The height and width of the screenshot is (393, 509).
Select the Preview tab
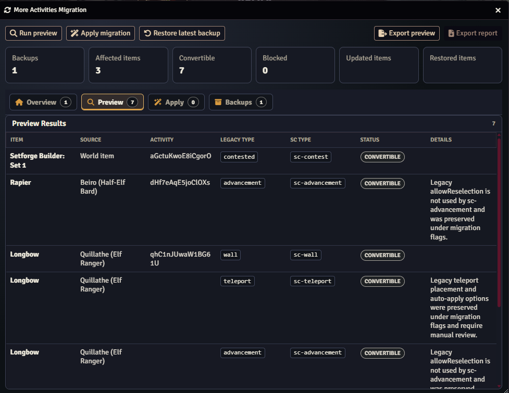(x=113, y=102)
